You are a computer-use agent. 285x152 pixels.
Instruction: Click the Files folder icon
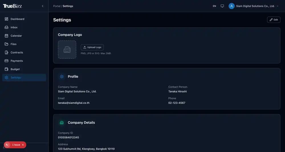[6, 44]
